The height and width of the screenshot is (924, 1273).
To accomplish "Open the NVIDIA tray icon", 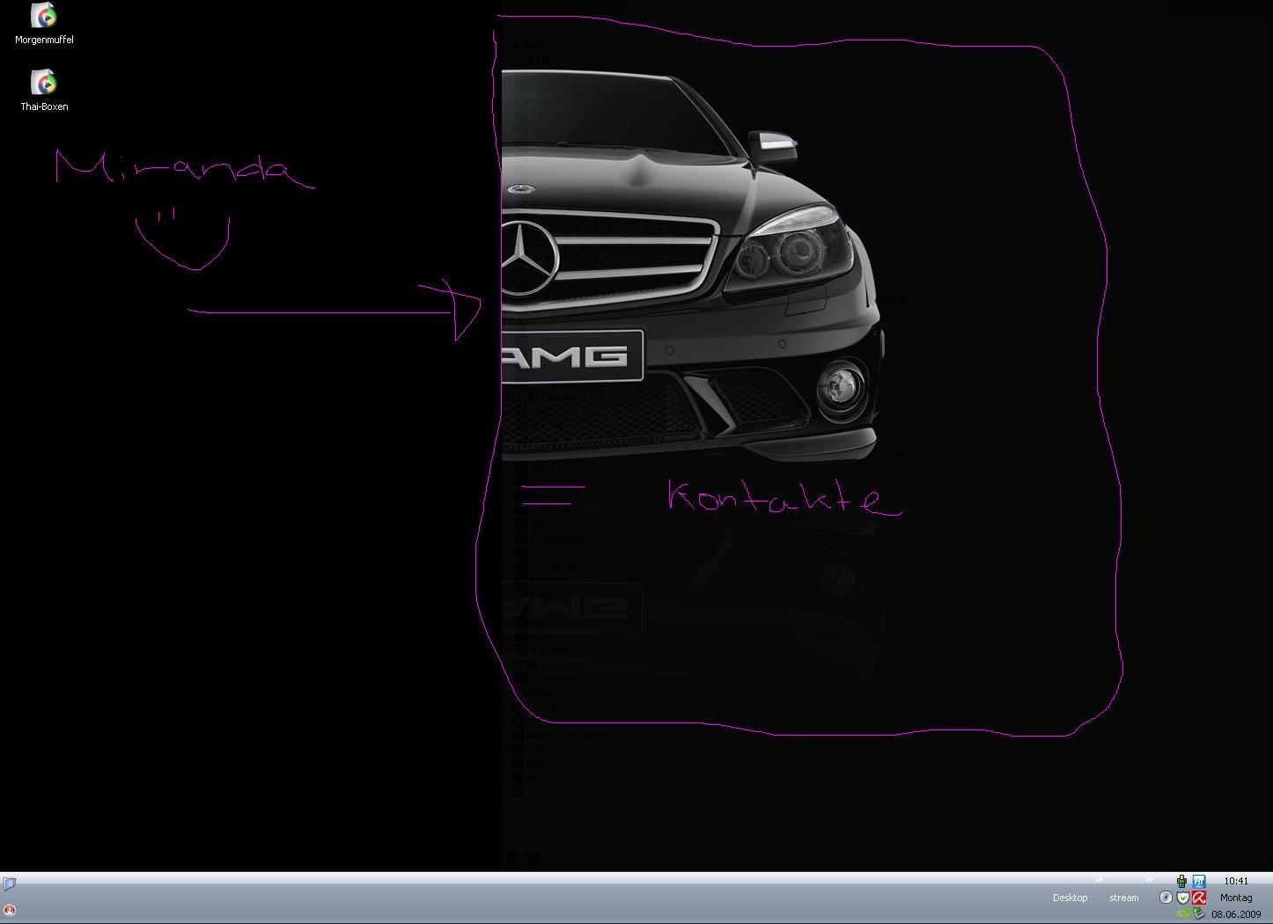I will [1183, 913].
